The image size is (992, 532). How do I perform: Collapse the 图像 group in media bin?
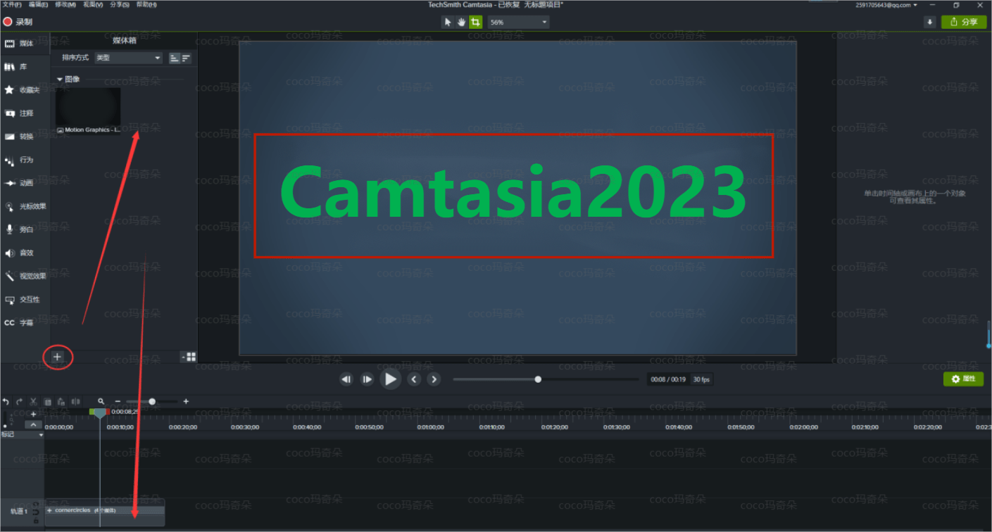pos(60,80)
